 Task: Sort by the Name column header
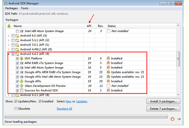point(44,26)
